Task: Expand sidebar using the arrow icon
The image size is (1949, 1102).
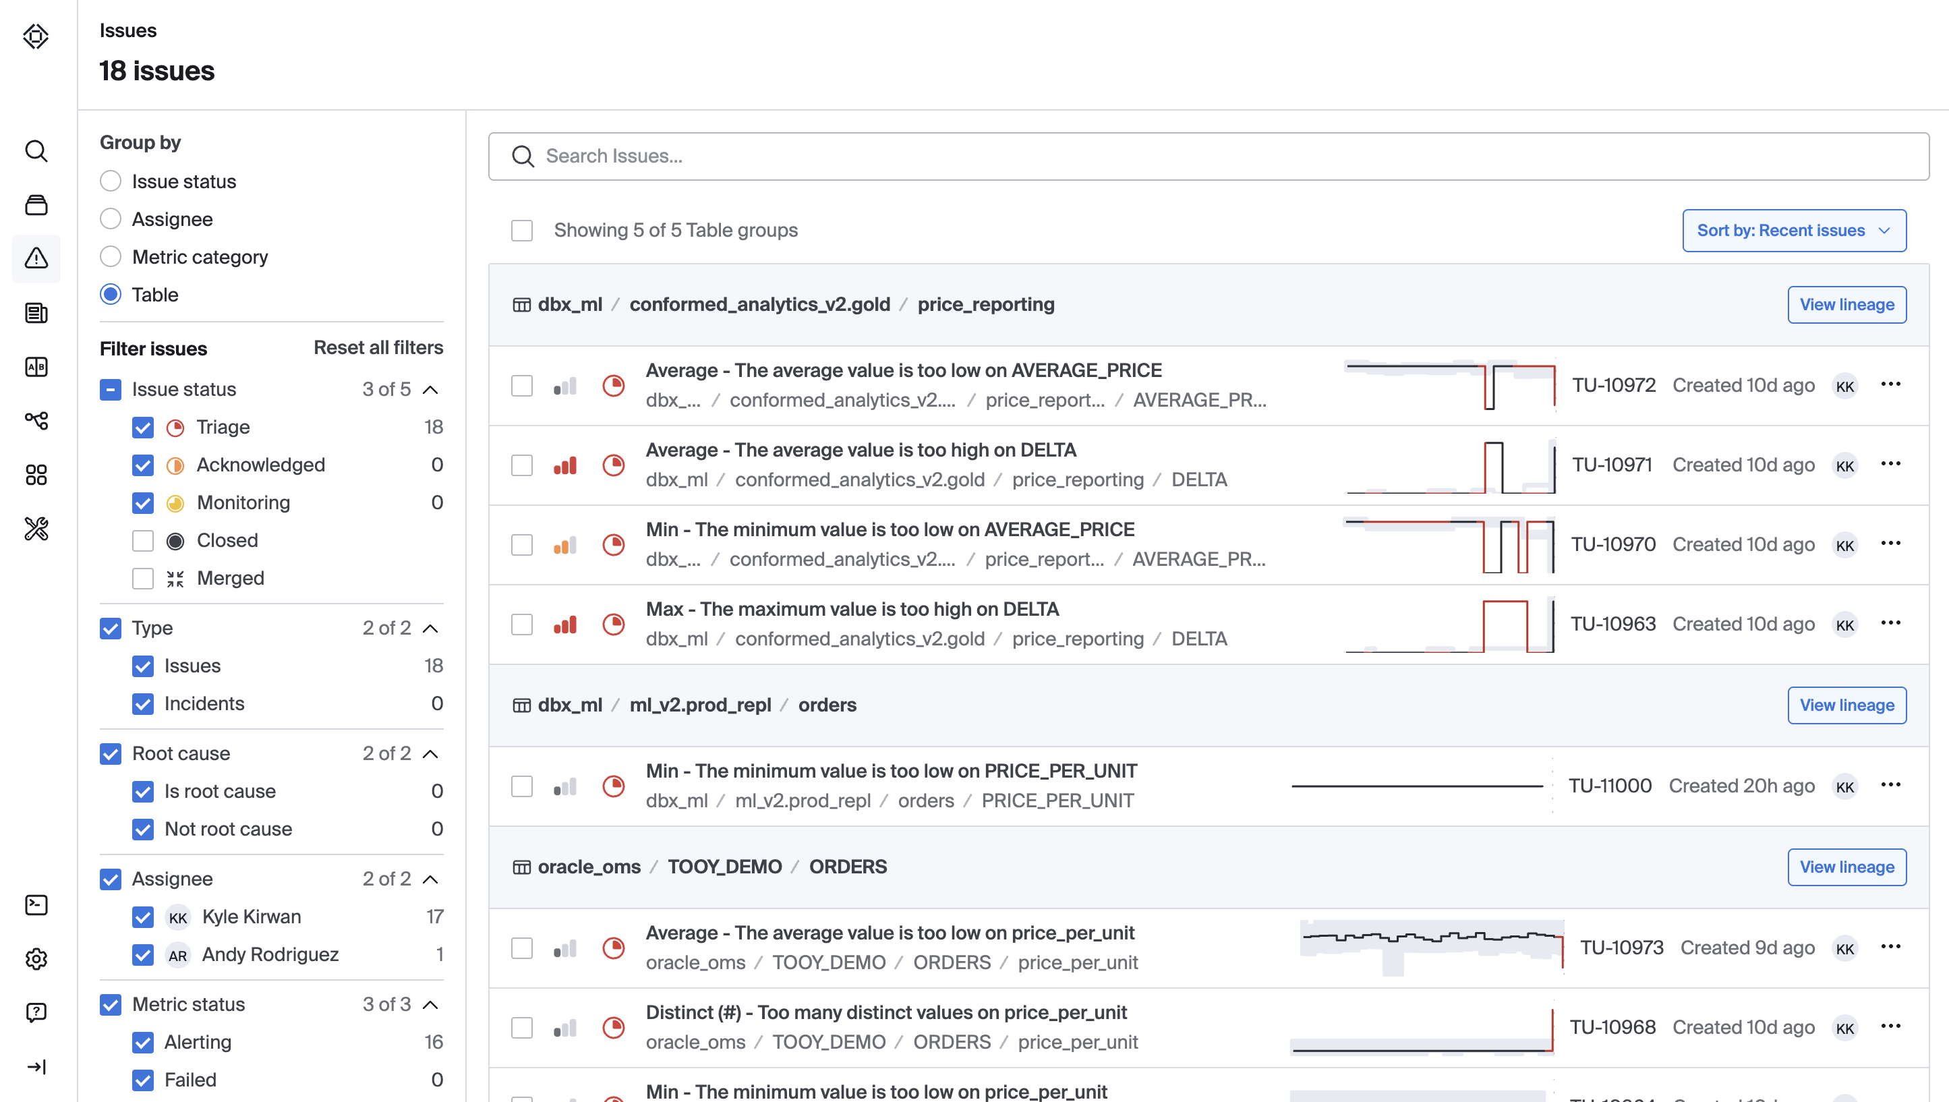Action: click(x=36, y=1066)
